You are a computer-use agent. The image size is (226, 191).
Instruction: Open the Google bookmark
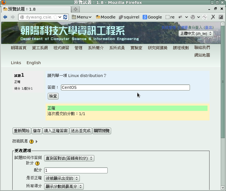pyautogui.click(x=152, y=17)
